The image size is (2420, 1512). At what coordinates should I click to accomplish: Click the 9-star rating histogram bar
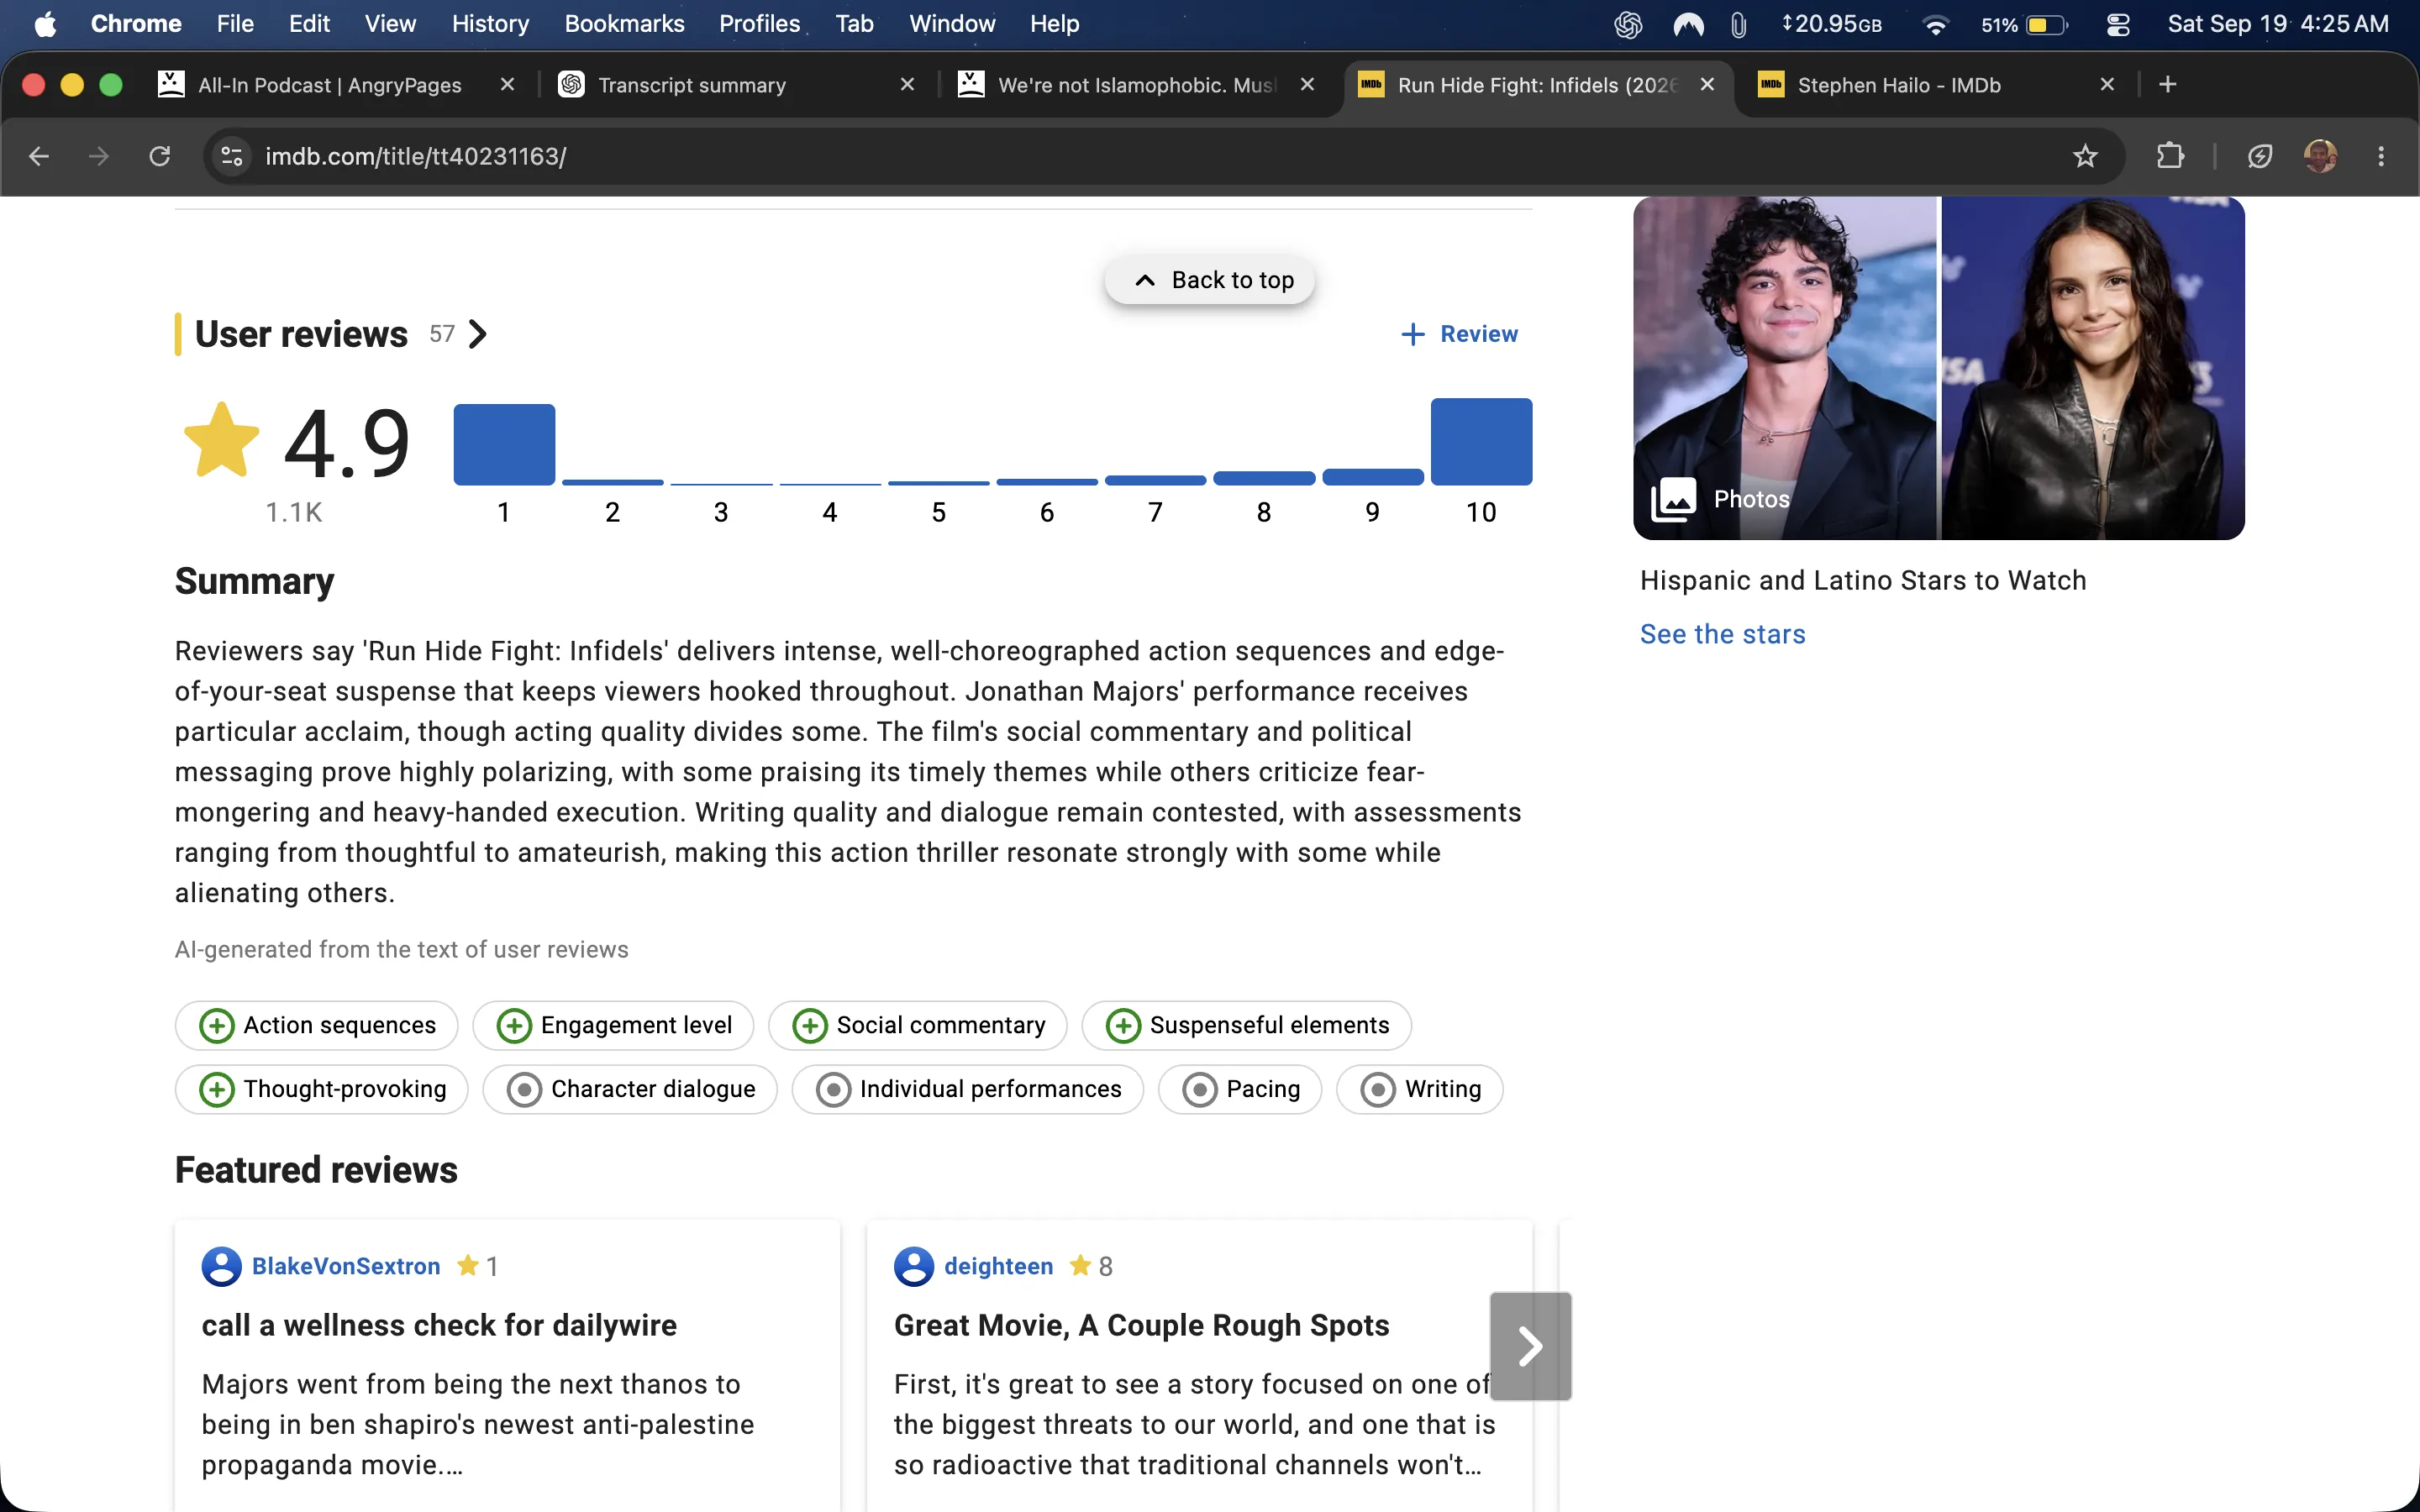pos(1372,477)
